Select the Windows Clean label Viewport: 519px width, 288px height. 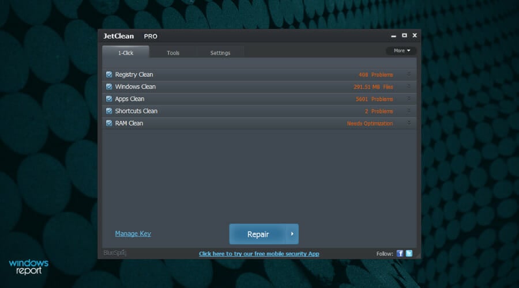(136, 86)
